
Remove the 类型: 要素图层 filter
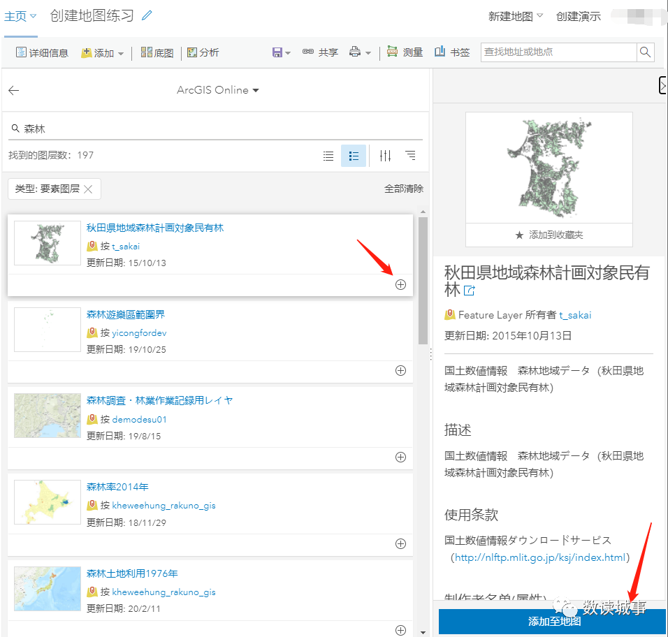click(88, 189)
